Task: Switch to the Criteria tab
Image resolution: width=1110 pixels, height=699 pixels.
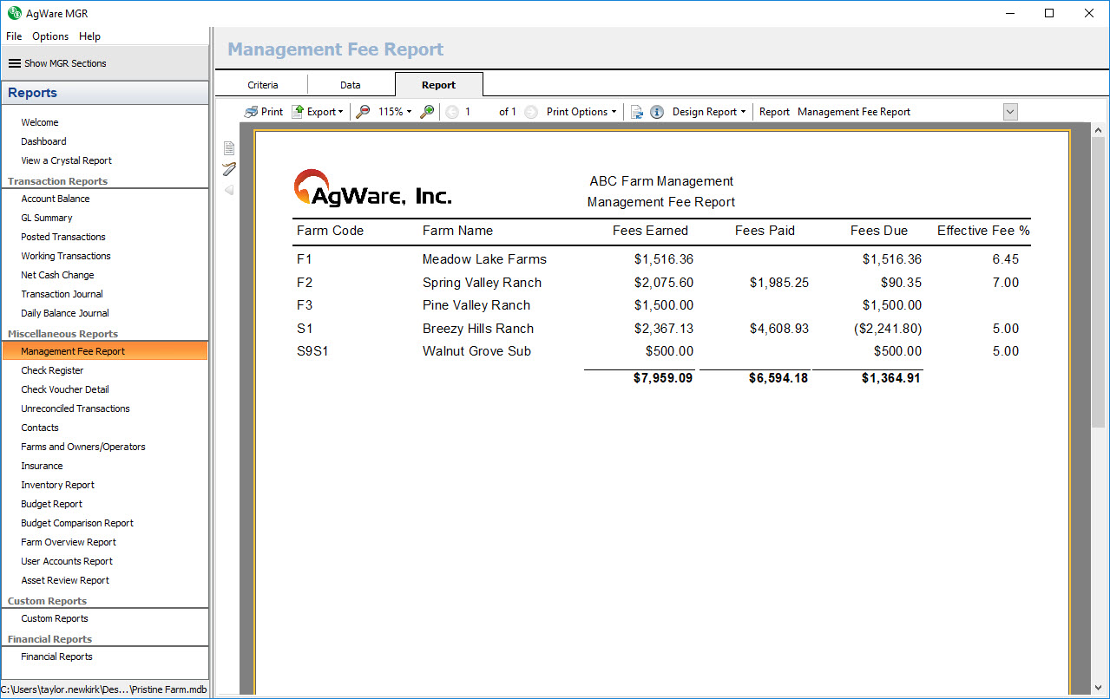Action: 263,85
